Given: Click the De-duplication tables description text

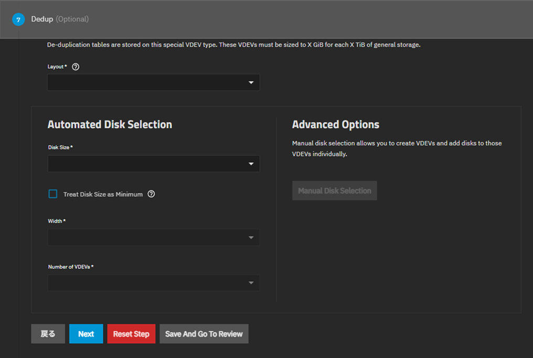Looking at the screenshot, I should pyautogui.click(x=233, y=45).
